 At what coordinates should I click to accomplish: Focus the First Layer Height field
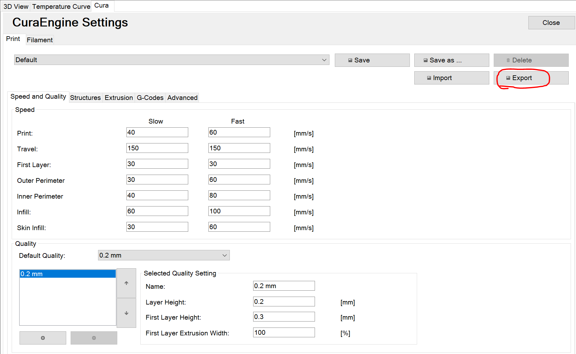click(284, 317)
